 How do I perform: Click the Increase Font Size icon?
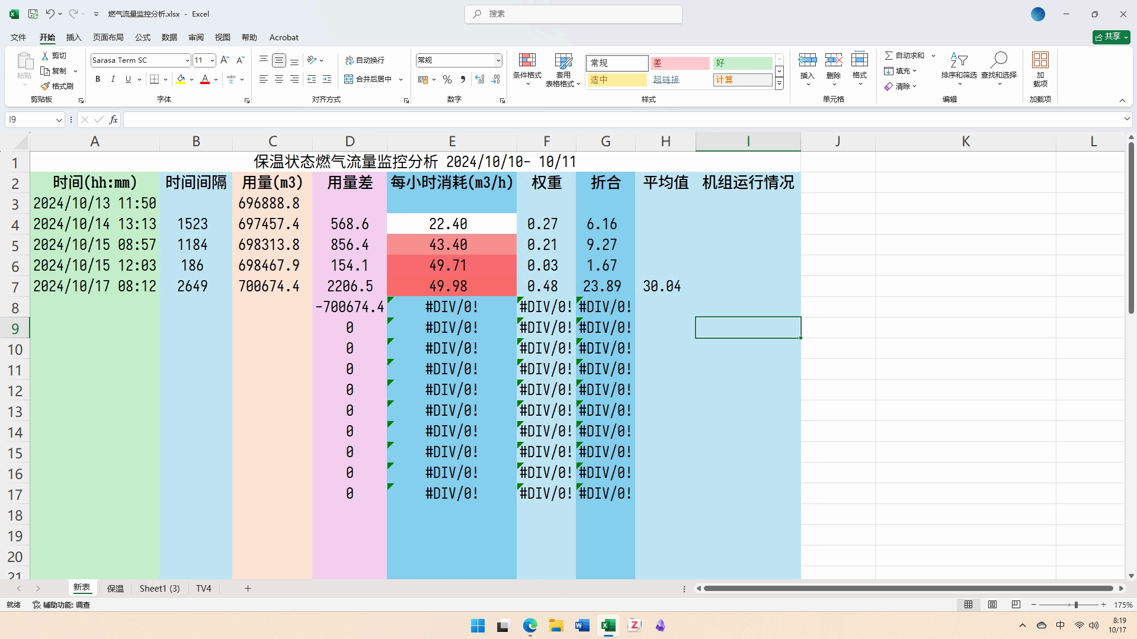tap(224, 60)
